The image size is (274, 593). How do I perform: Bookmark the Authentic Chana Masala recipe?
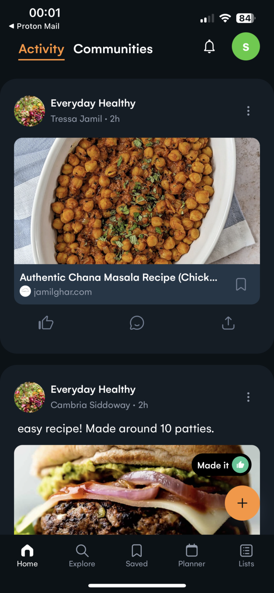coord(241,284)
